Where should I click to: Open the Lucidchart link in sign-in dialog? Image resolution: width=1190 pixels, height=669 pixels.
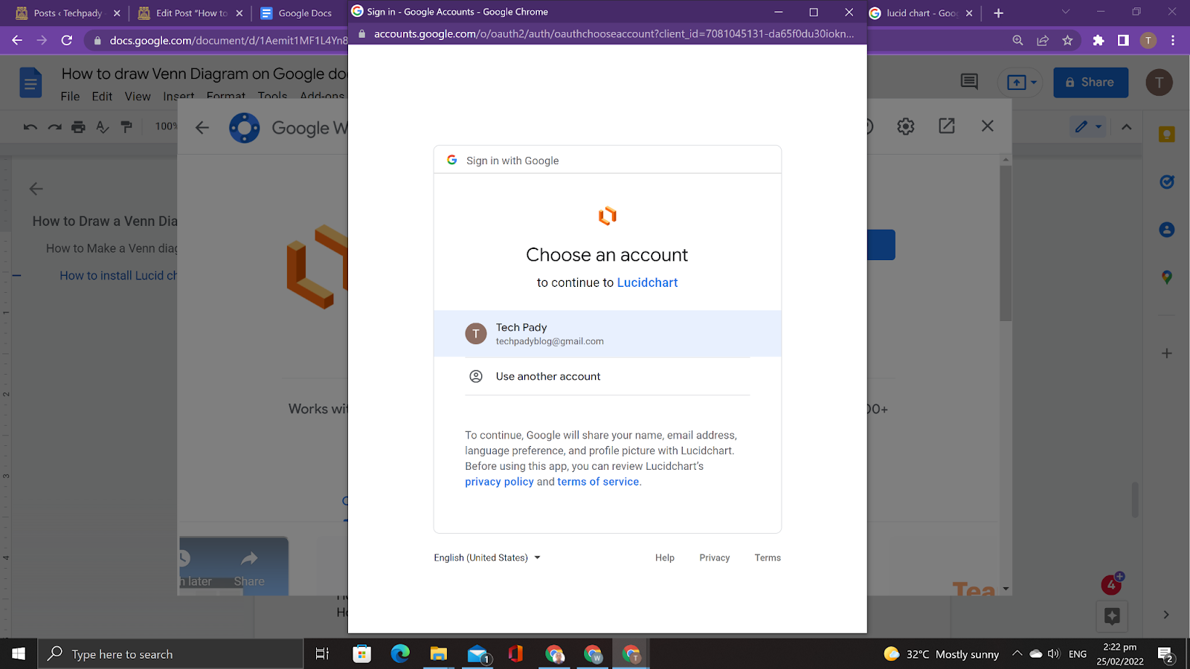(647, 282)
